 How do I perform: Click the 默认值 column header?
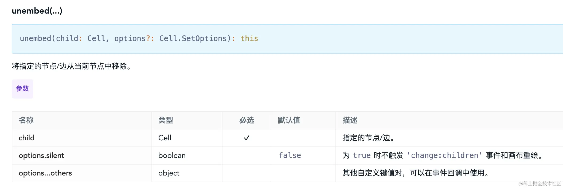click(x=289, y=120)
